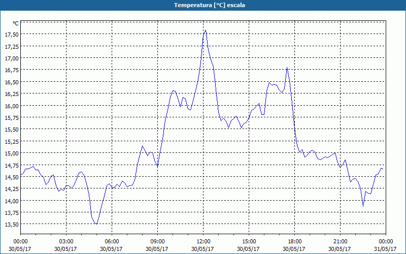Click the 13,75 temperature axis label
Image resolution: width=406 pixels, height=254 pixels.
coord(12,212)
